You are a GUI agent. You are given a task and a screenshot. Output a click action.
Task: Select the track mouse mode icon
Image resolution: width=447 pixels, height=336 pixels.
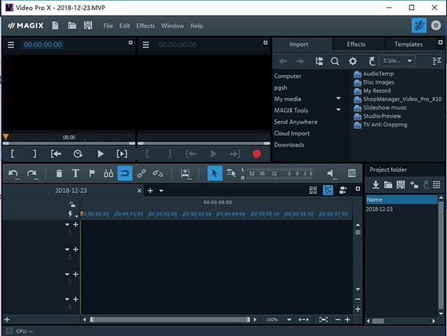[231, 173]
